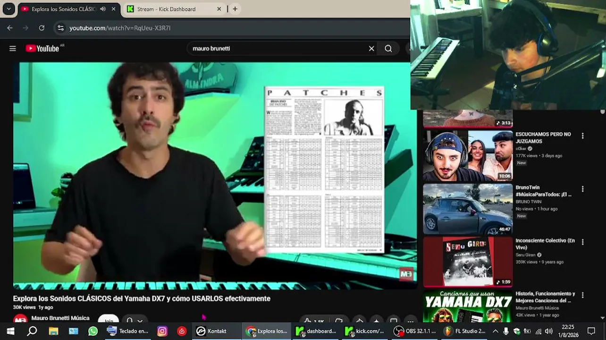
Task: Open volume control in system tray
Action: click(x=548, y=331)
